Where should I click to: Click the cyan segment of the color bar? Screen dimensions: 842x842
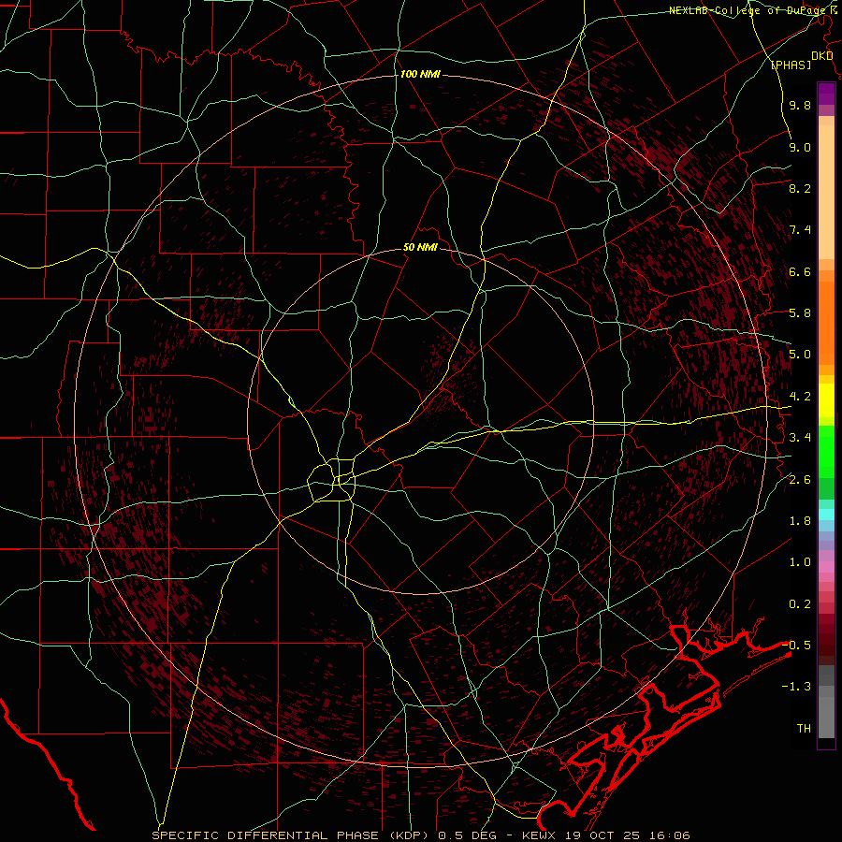pyautogui.click(x=826, y=515)
